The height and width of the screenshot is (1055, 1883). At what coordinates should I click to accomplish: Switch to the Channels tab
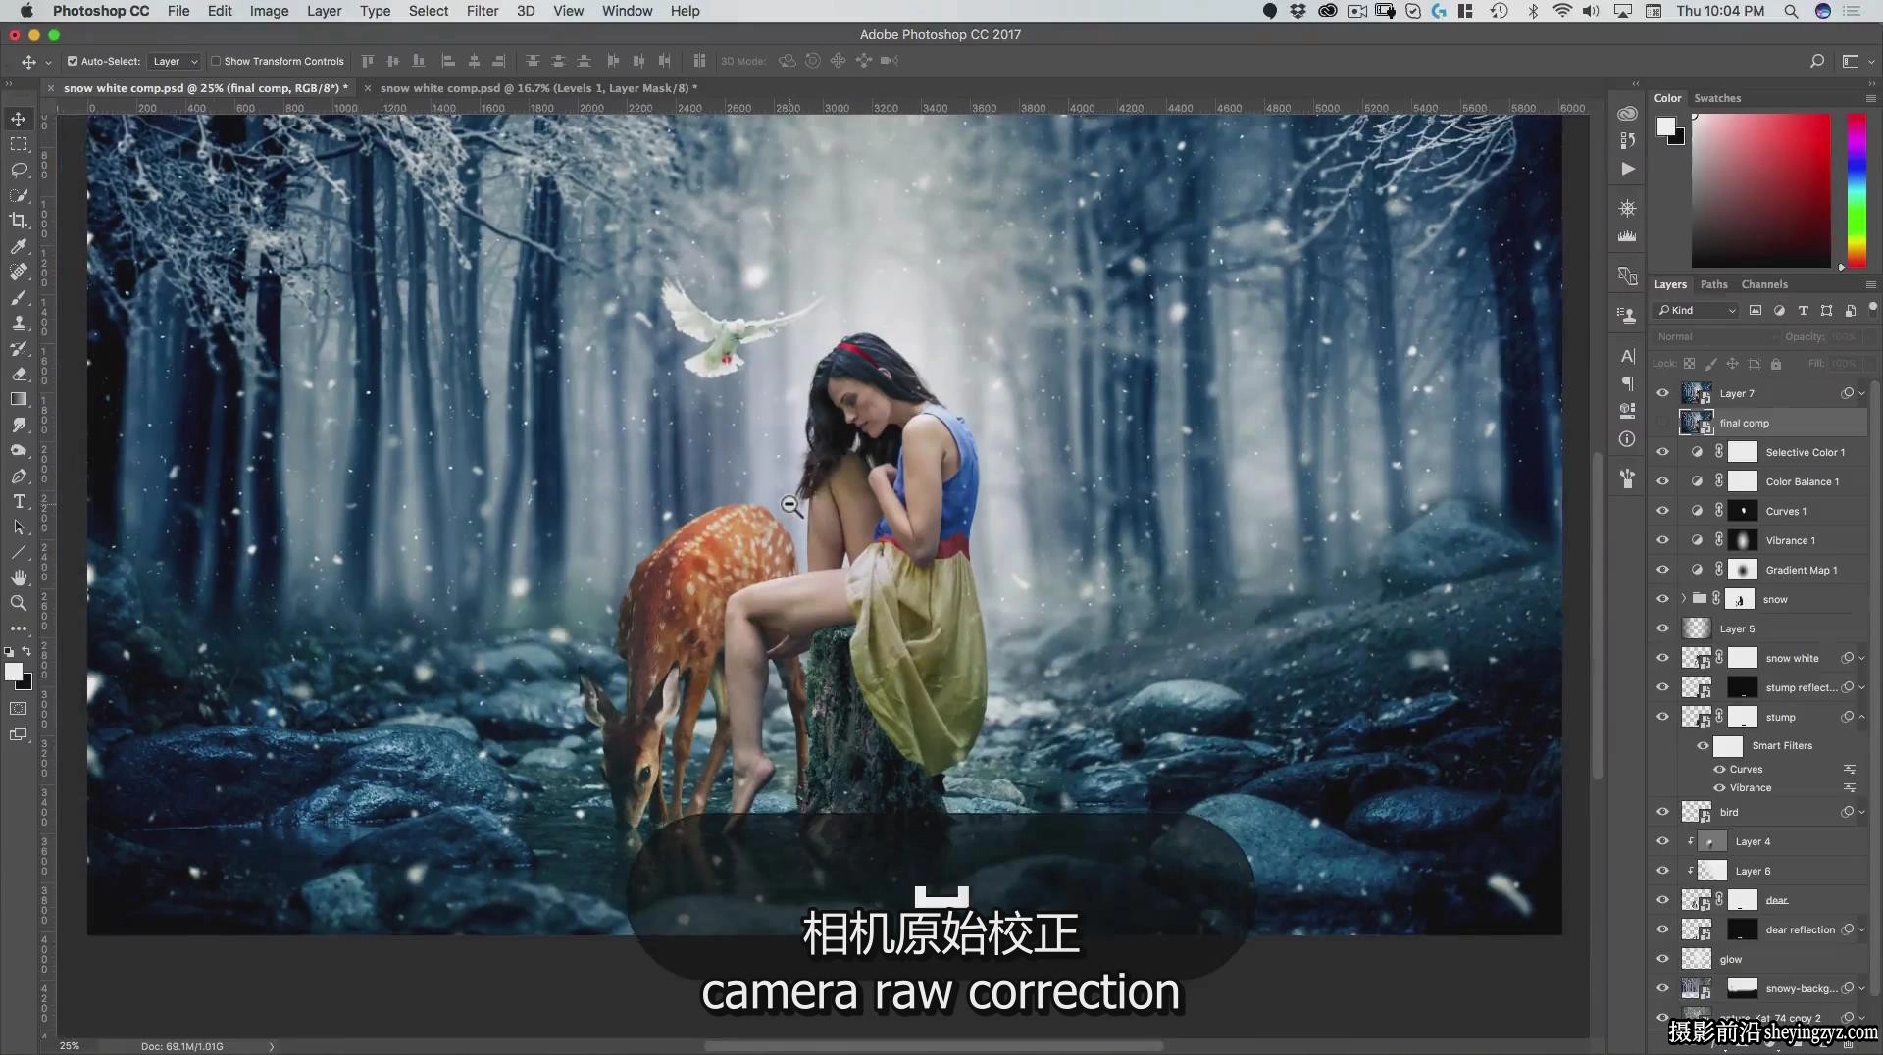click(x=1764, y=284)
